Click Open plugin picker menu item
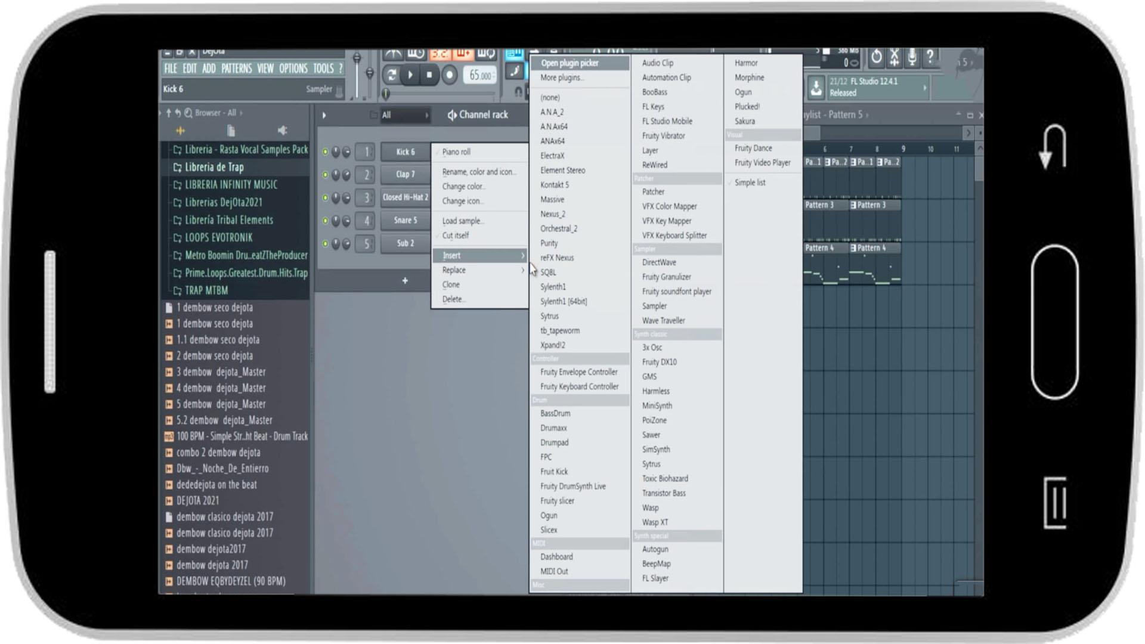1145x644 pixels. (x=571, y=62)
